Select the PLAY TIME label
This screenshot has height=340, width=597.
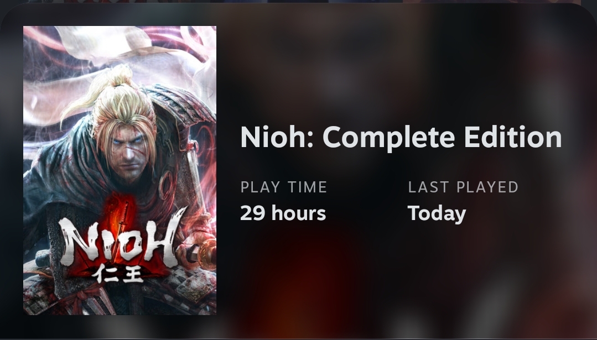tap(284, 187)
